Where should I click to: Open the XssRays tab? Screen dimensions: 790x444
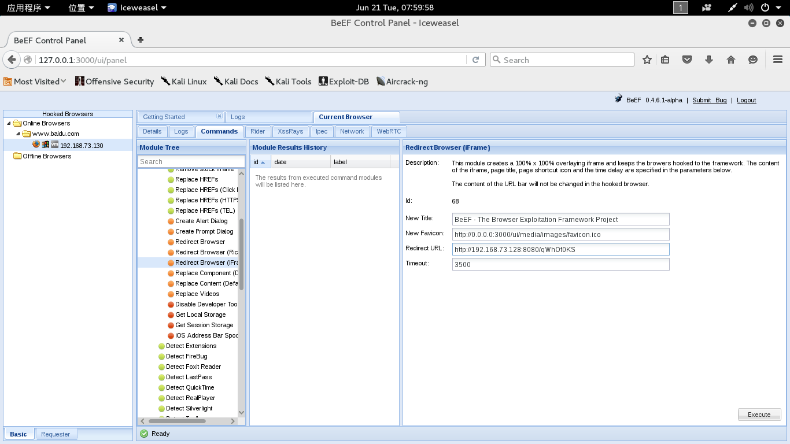click(290, 131)
